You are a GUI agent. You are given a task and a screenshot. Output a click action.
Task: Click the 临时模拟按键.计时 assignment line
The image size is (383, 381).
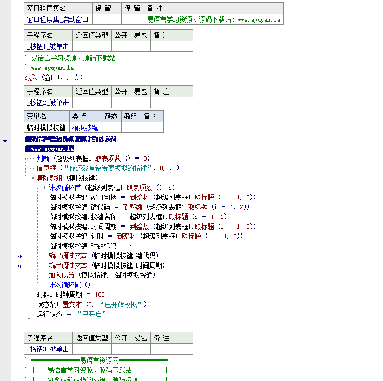pyautogui.click(x=146, y=236)
